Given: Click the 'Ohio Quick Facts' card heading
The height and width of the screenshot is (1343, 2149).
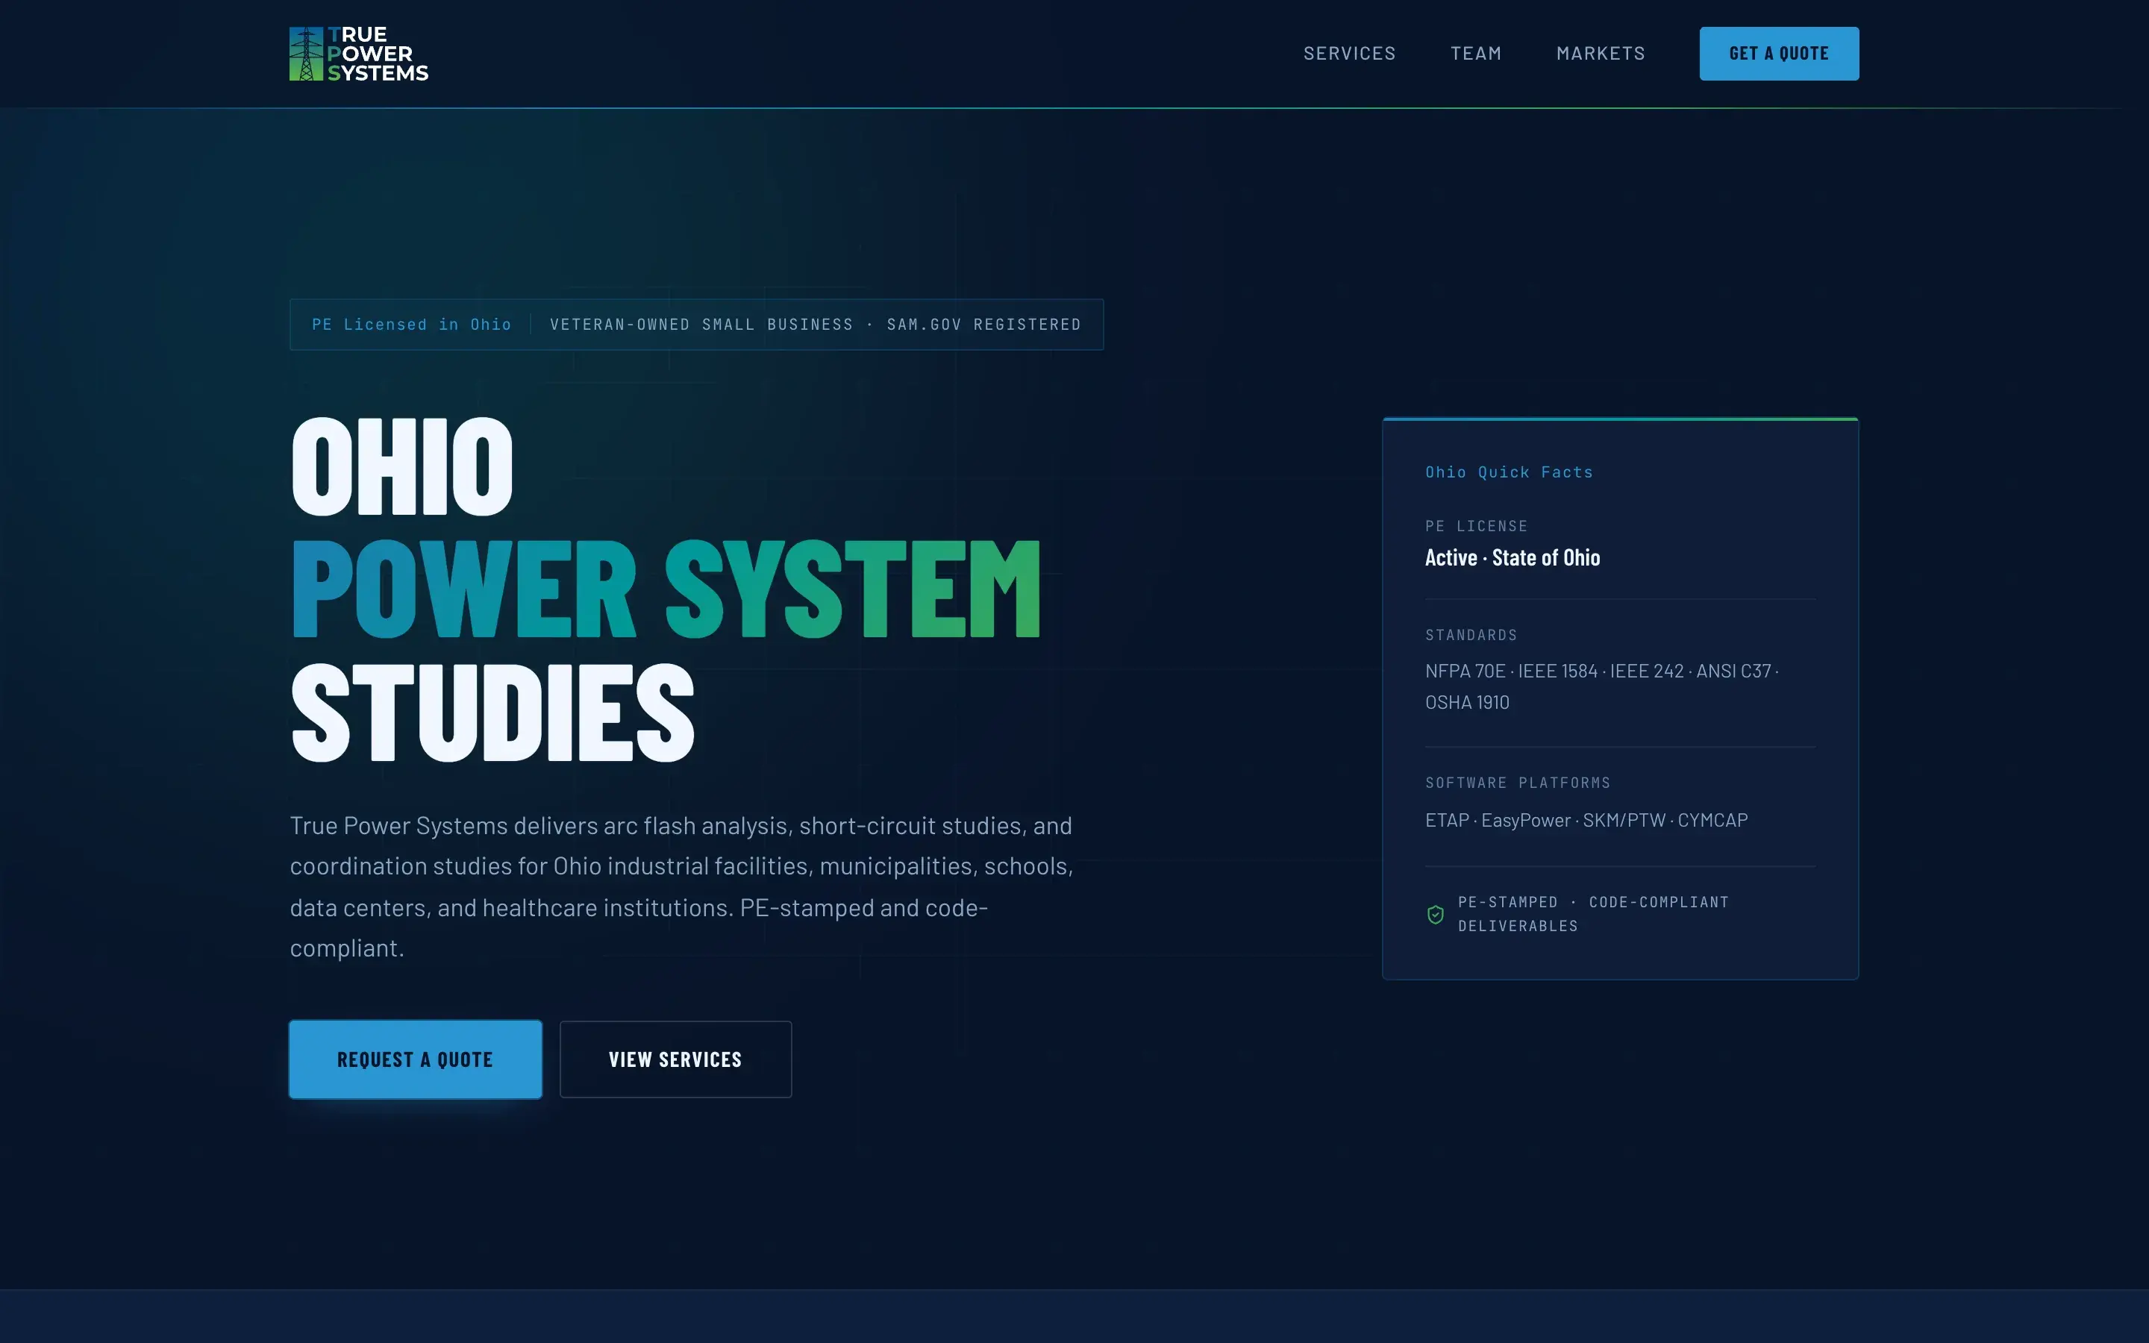Looking at the screenshot, I should pyautogui.click(x=1509, y=472).
